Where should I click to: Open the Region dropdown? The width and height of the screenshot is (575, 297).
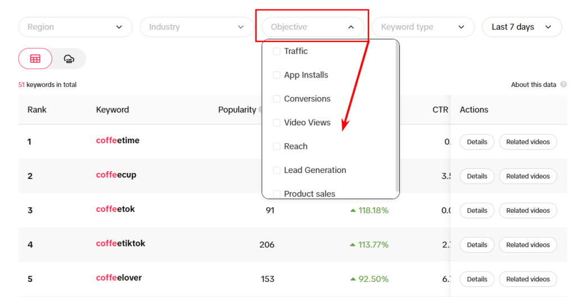click(x=75, y=27)
